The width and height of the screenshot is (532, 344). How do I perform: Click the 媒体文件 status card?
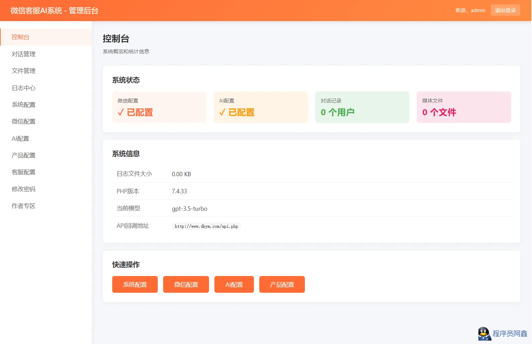(463, 107)
